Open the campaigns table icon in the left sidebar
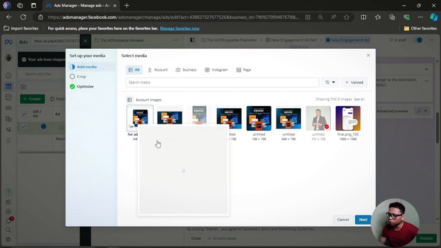Screen dimensions: 441x248 pos(8,87)
